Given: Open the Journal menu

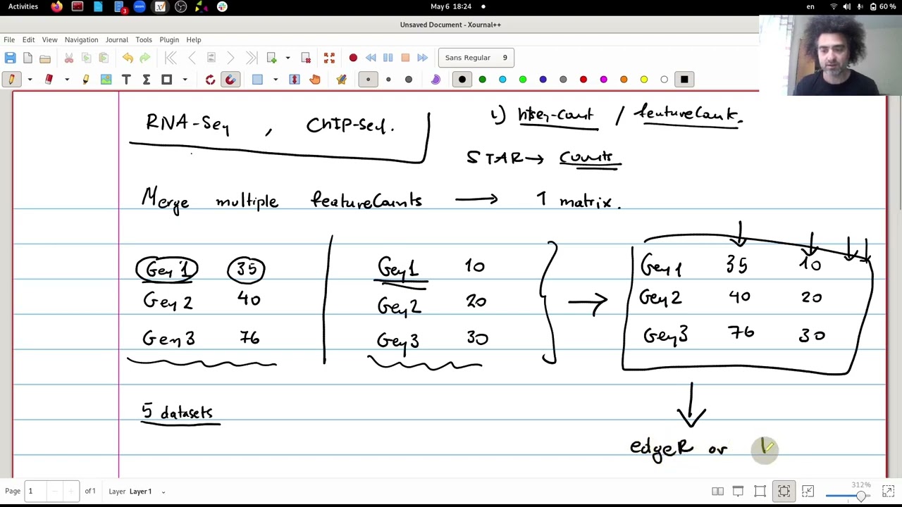Looking at the screenshot, I should point(116,40).
